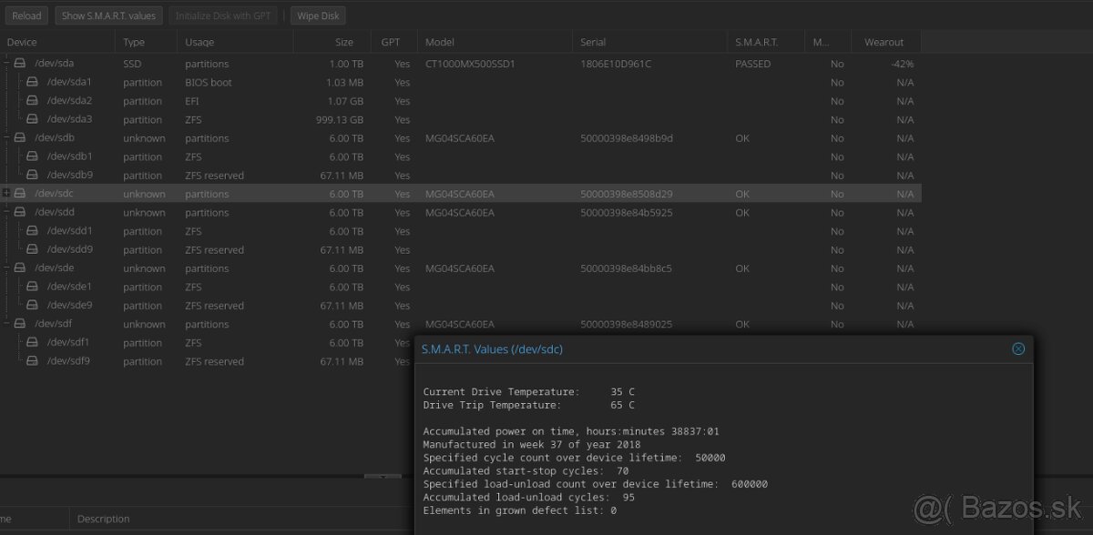Click the Show S.M.A.R.T. values button
The width and height of the screenshot is (1093, 535).
(109, 15)
